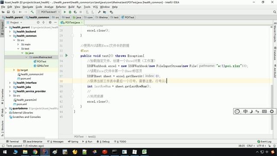Viewport: 277px width, 156px height.
Task: Toggle the read-only lock icon in status bar
Action: pyautogui.click(x=269, y=146)
